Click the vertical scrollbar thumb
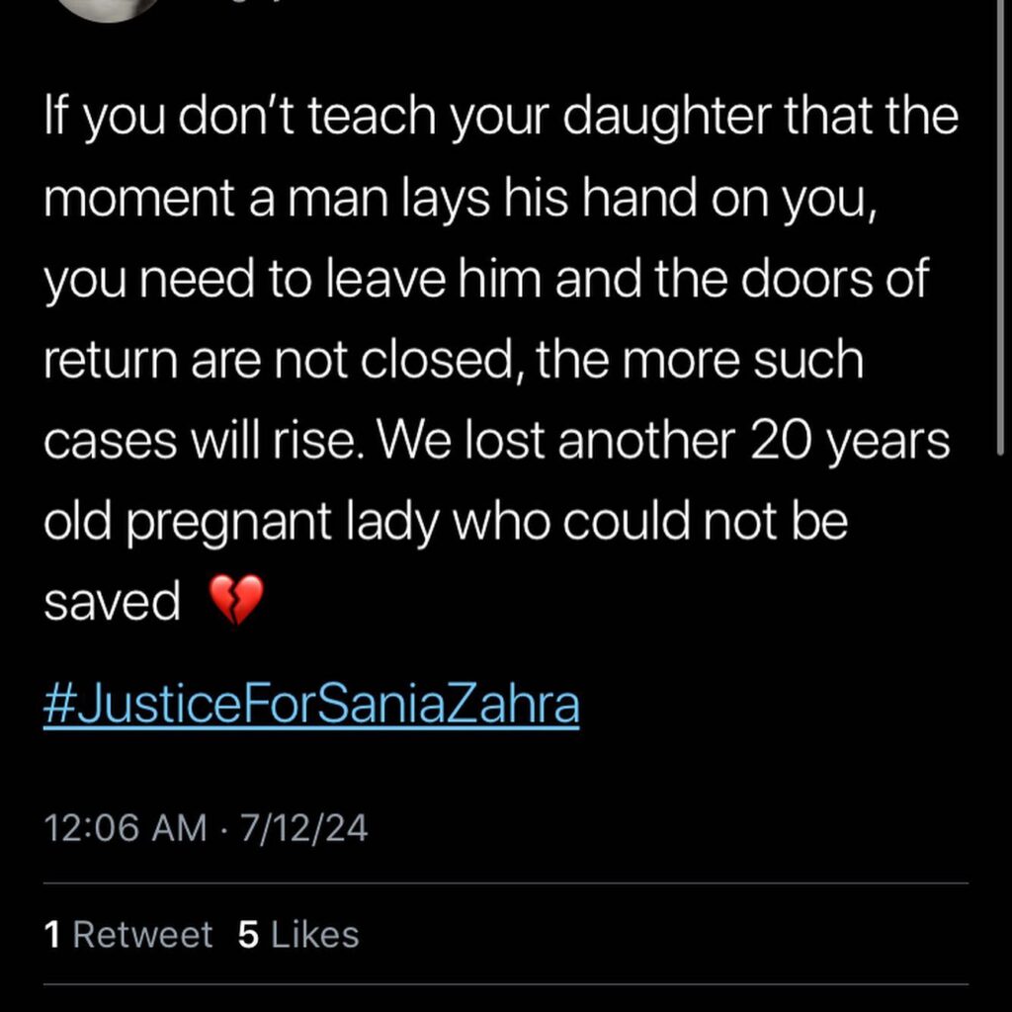This screenshot has height=1012, width=1012. tap(1000, 227)
